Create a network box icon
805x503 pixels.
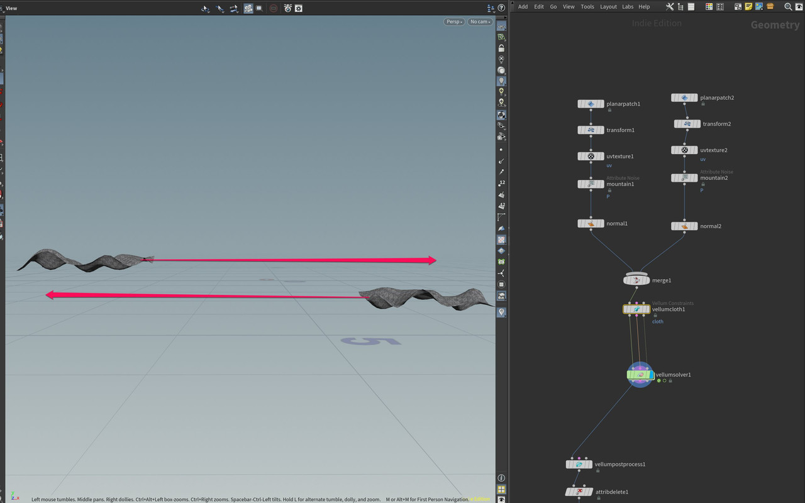[738, 6]
